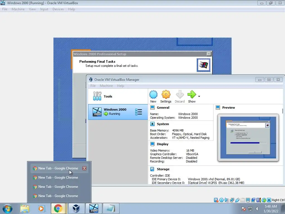Open Settings gear icon for the VM
Image resolution: width=285 pixels, height=214 pixels.
click(166, 95)
